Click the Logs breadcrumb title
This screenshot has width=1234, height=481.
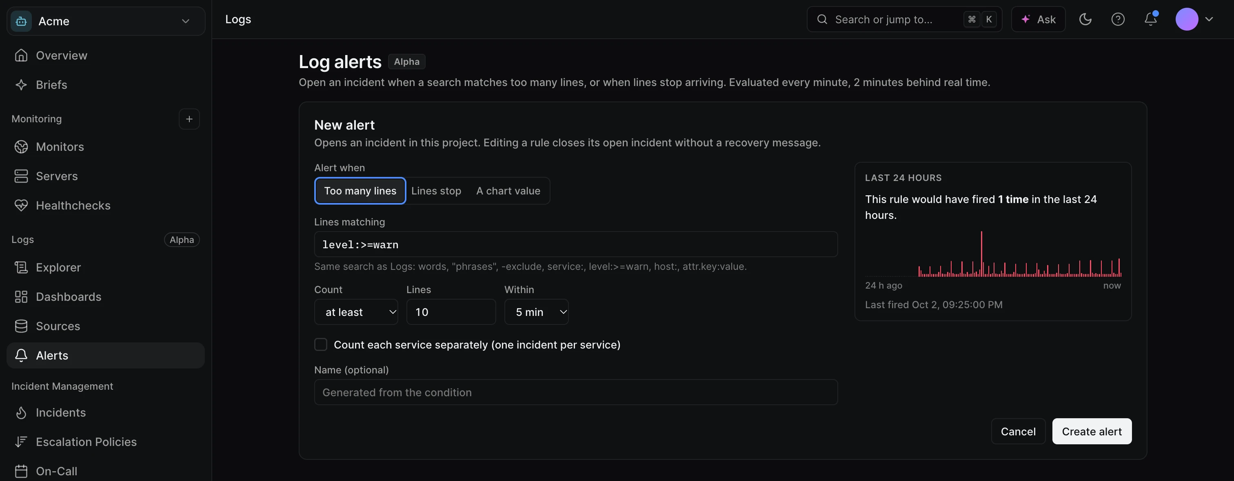[238, 19]
